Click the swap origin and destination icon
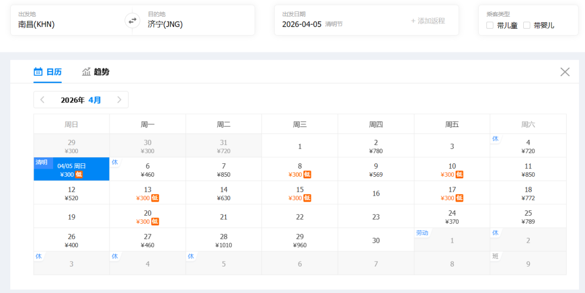This screenshot has height=293, width=585. [x=132, y=21]
